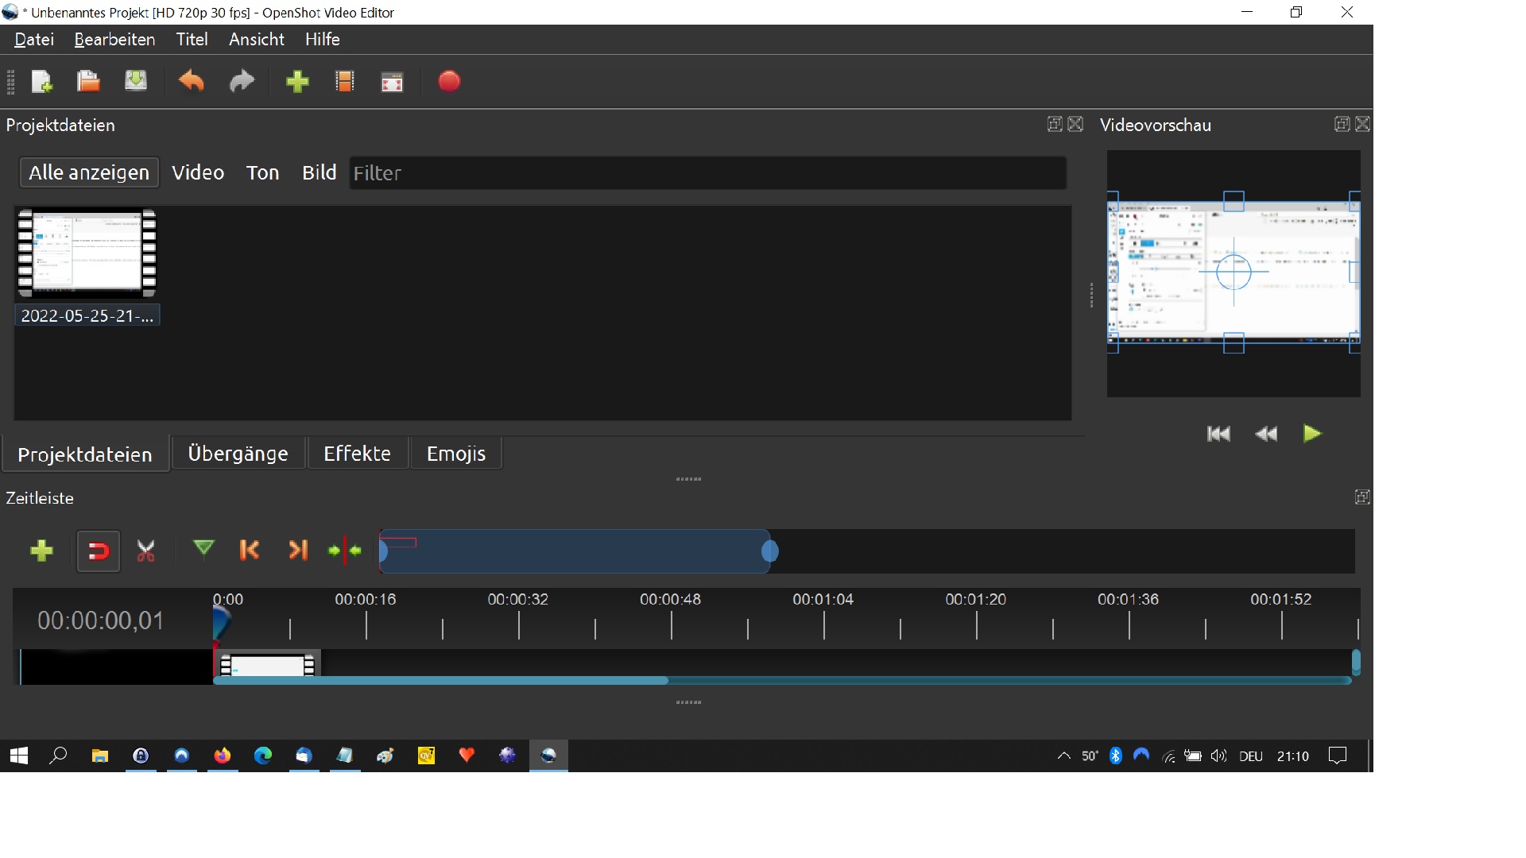
Task: Switch to the Übergänge tab
Action: point(238,454)
